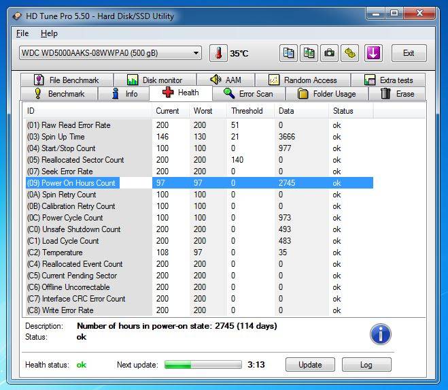Viewport: 448px width, 390px height.
Task: Select the (07) Seek Error Rate row
Action: [199, 172]
